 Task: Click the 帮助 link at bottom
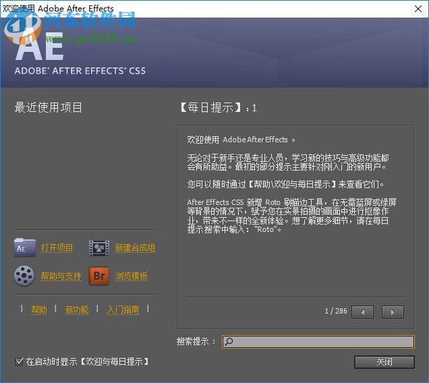39,310
